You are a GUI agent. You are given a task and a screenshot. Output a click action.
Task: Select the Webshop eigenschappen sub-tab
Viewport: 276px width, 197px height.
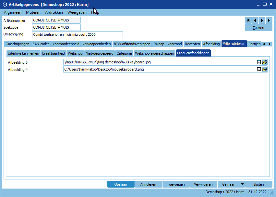coord(154,53)
